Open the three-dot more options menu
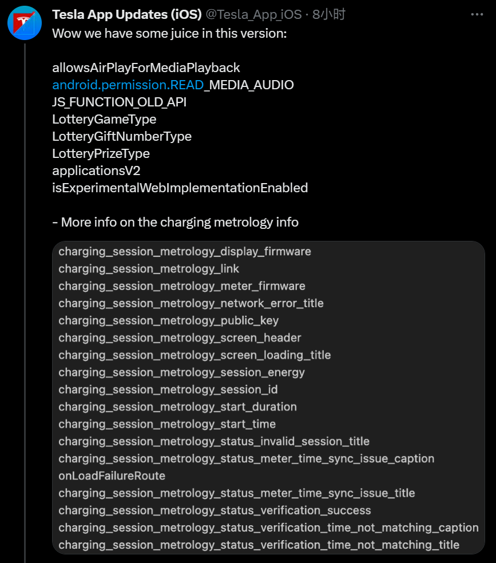The image size is (496, 563). (x=476, y=15)
